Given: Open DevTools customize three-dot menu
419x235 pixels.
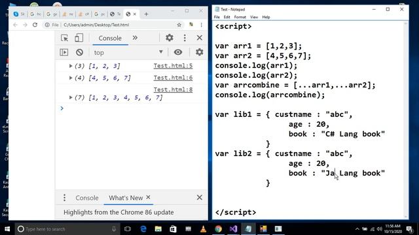Looking at the screenshot, I should [x=185, y=38].
